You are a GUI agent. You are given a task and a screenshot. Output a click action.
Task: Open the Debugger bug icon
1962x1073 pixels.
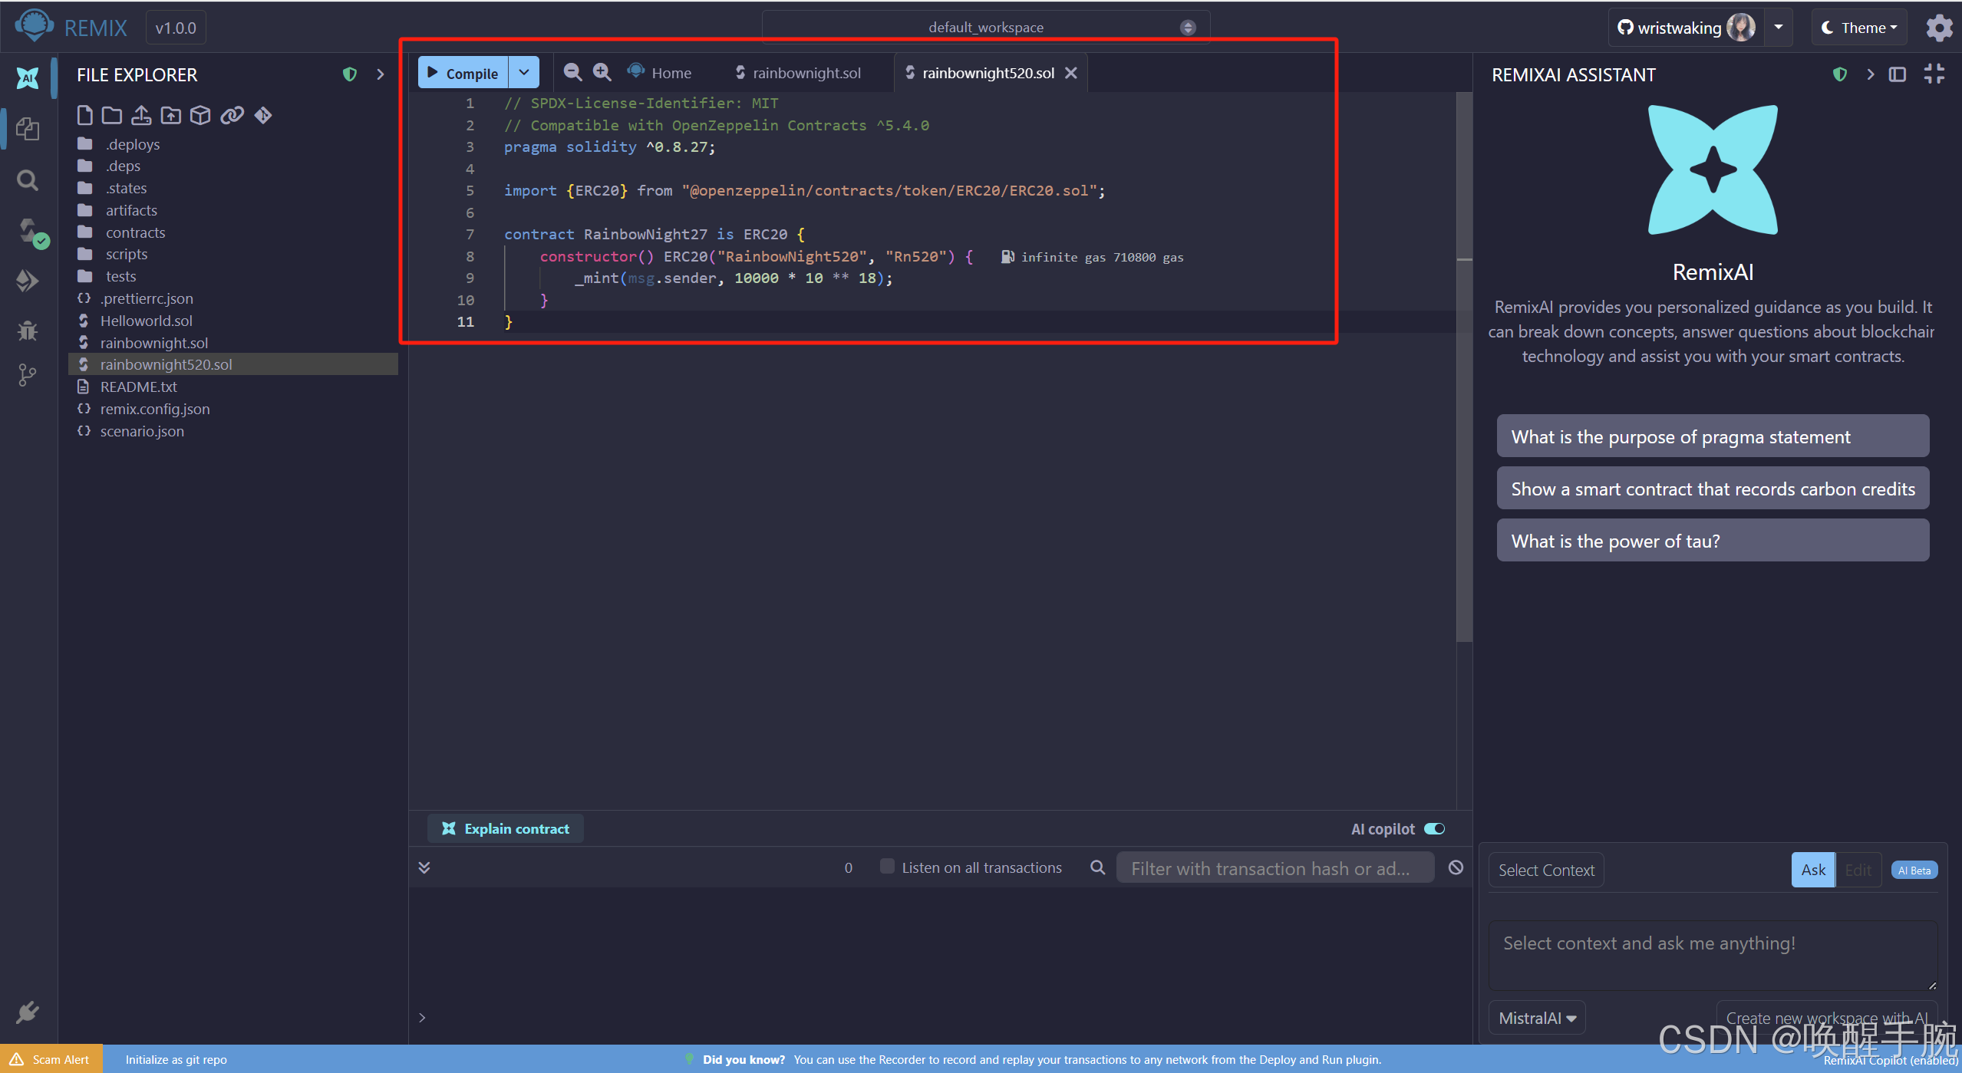click(x=28, y=331)
